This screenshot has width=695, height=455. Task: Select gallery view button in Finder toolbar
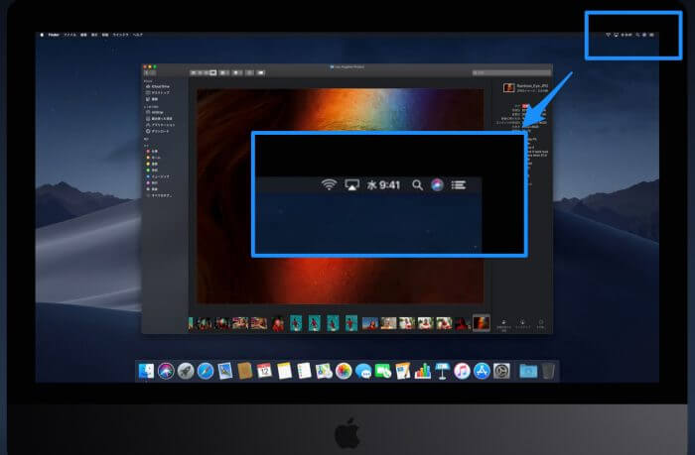[213, 72]
